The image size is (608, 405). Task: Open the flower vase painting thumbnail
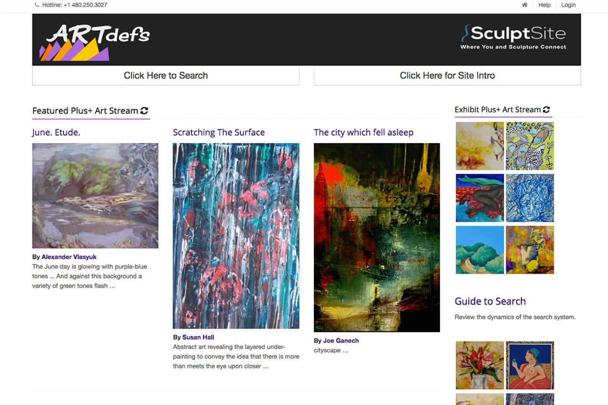480,365
